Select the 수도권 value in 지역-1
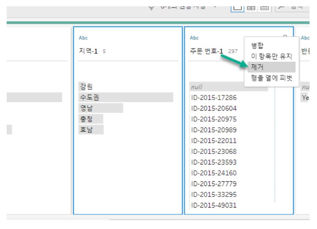 [89, 97]
